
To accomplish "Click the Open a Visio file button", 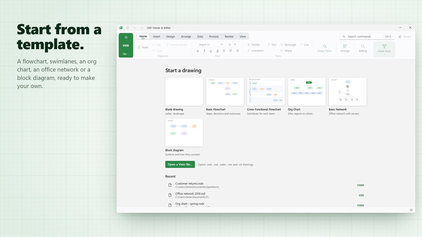I will pos(180,164).
